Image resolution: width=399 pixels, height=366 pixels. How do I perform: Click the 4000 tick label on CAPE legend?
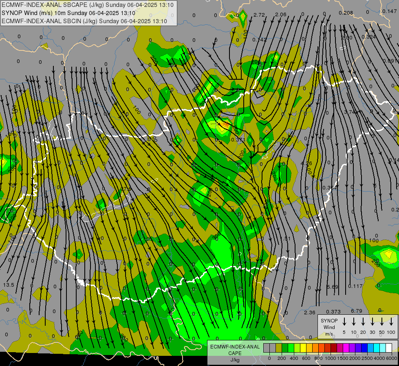(379, 358)
